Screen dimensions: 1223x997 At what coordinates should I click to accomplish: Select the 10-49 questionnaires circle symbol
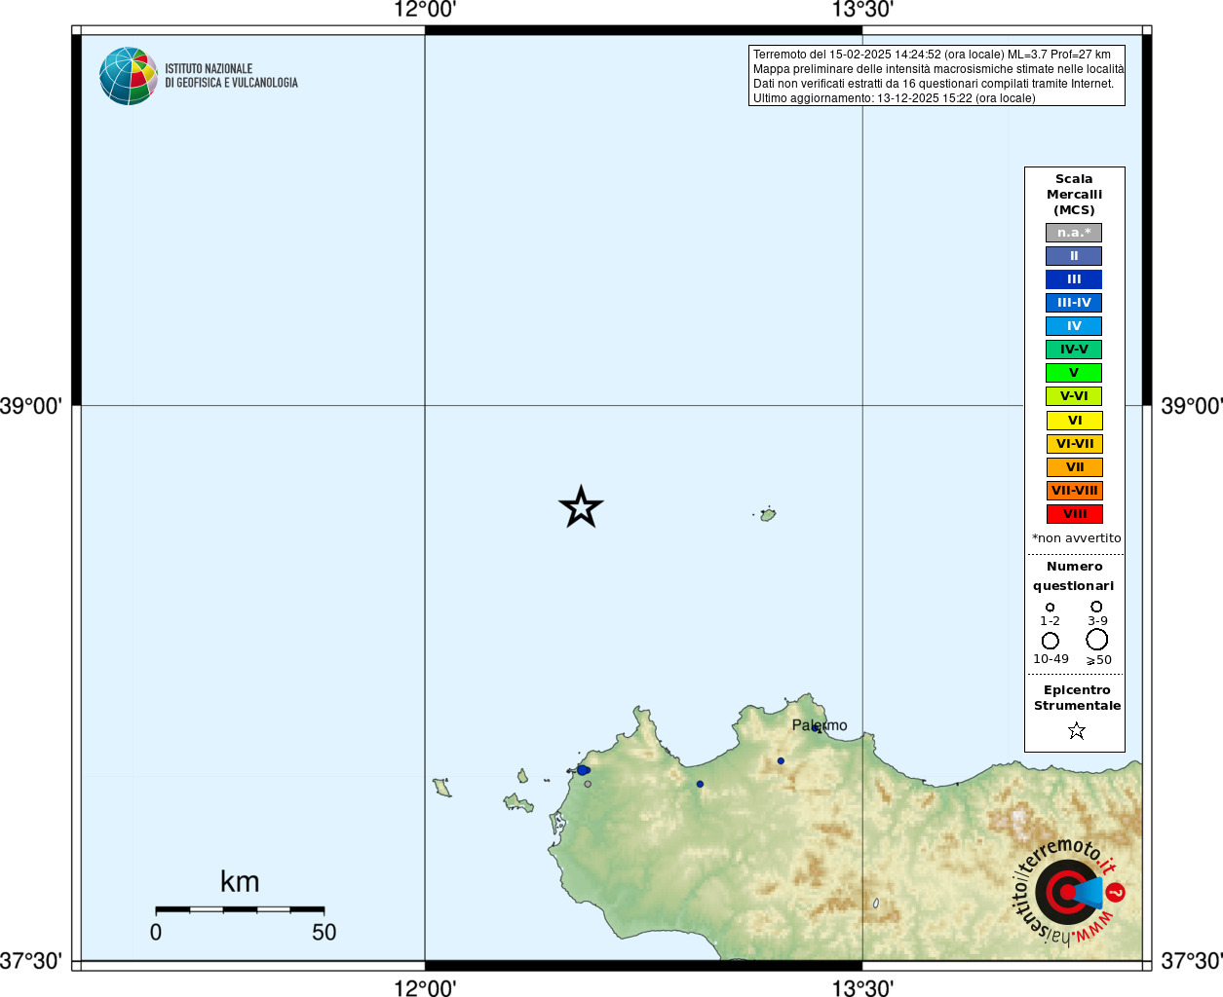point(1050,641)
